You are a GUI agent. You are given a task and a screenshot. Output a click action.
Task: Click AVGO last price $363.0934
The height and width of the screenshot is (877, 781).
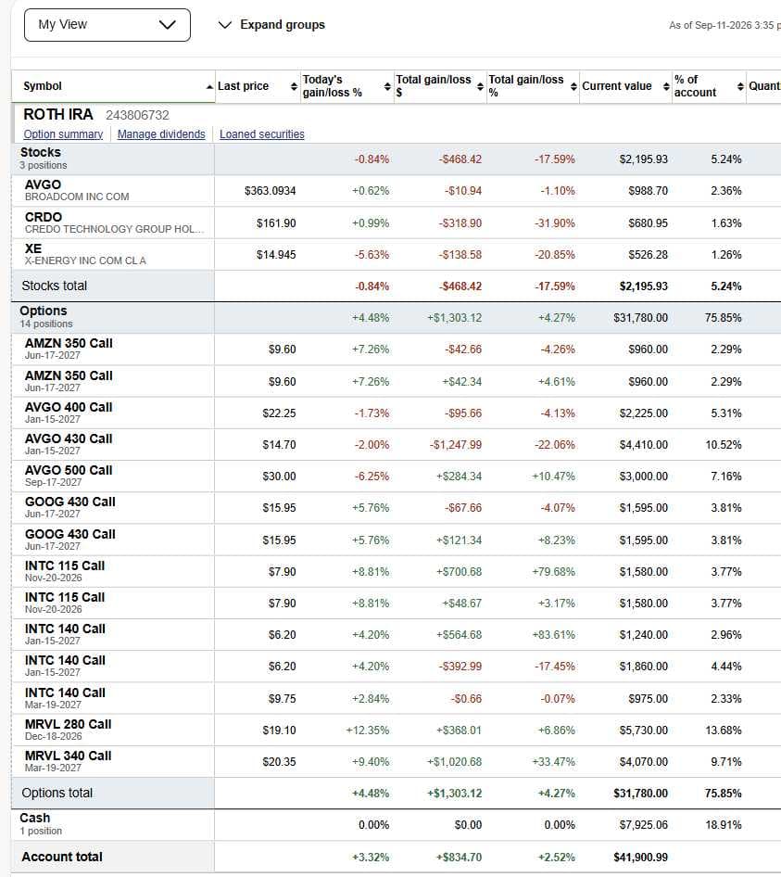coord(270,191)
